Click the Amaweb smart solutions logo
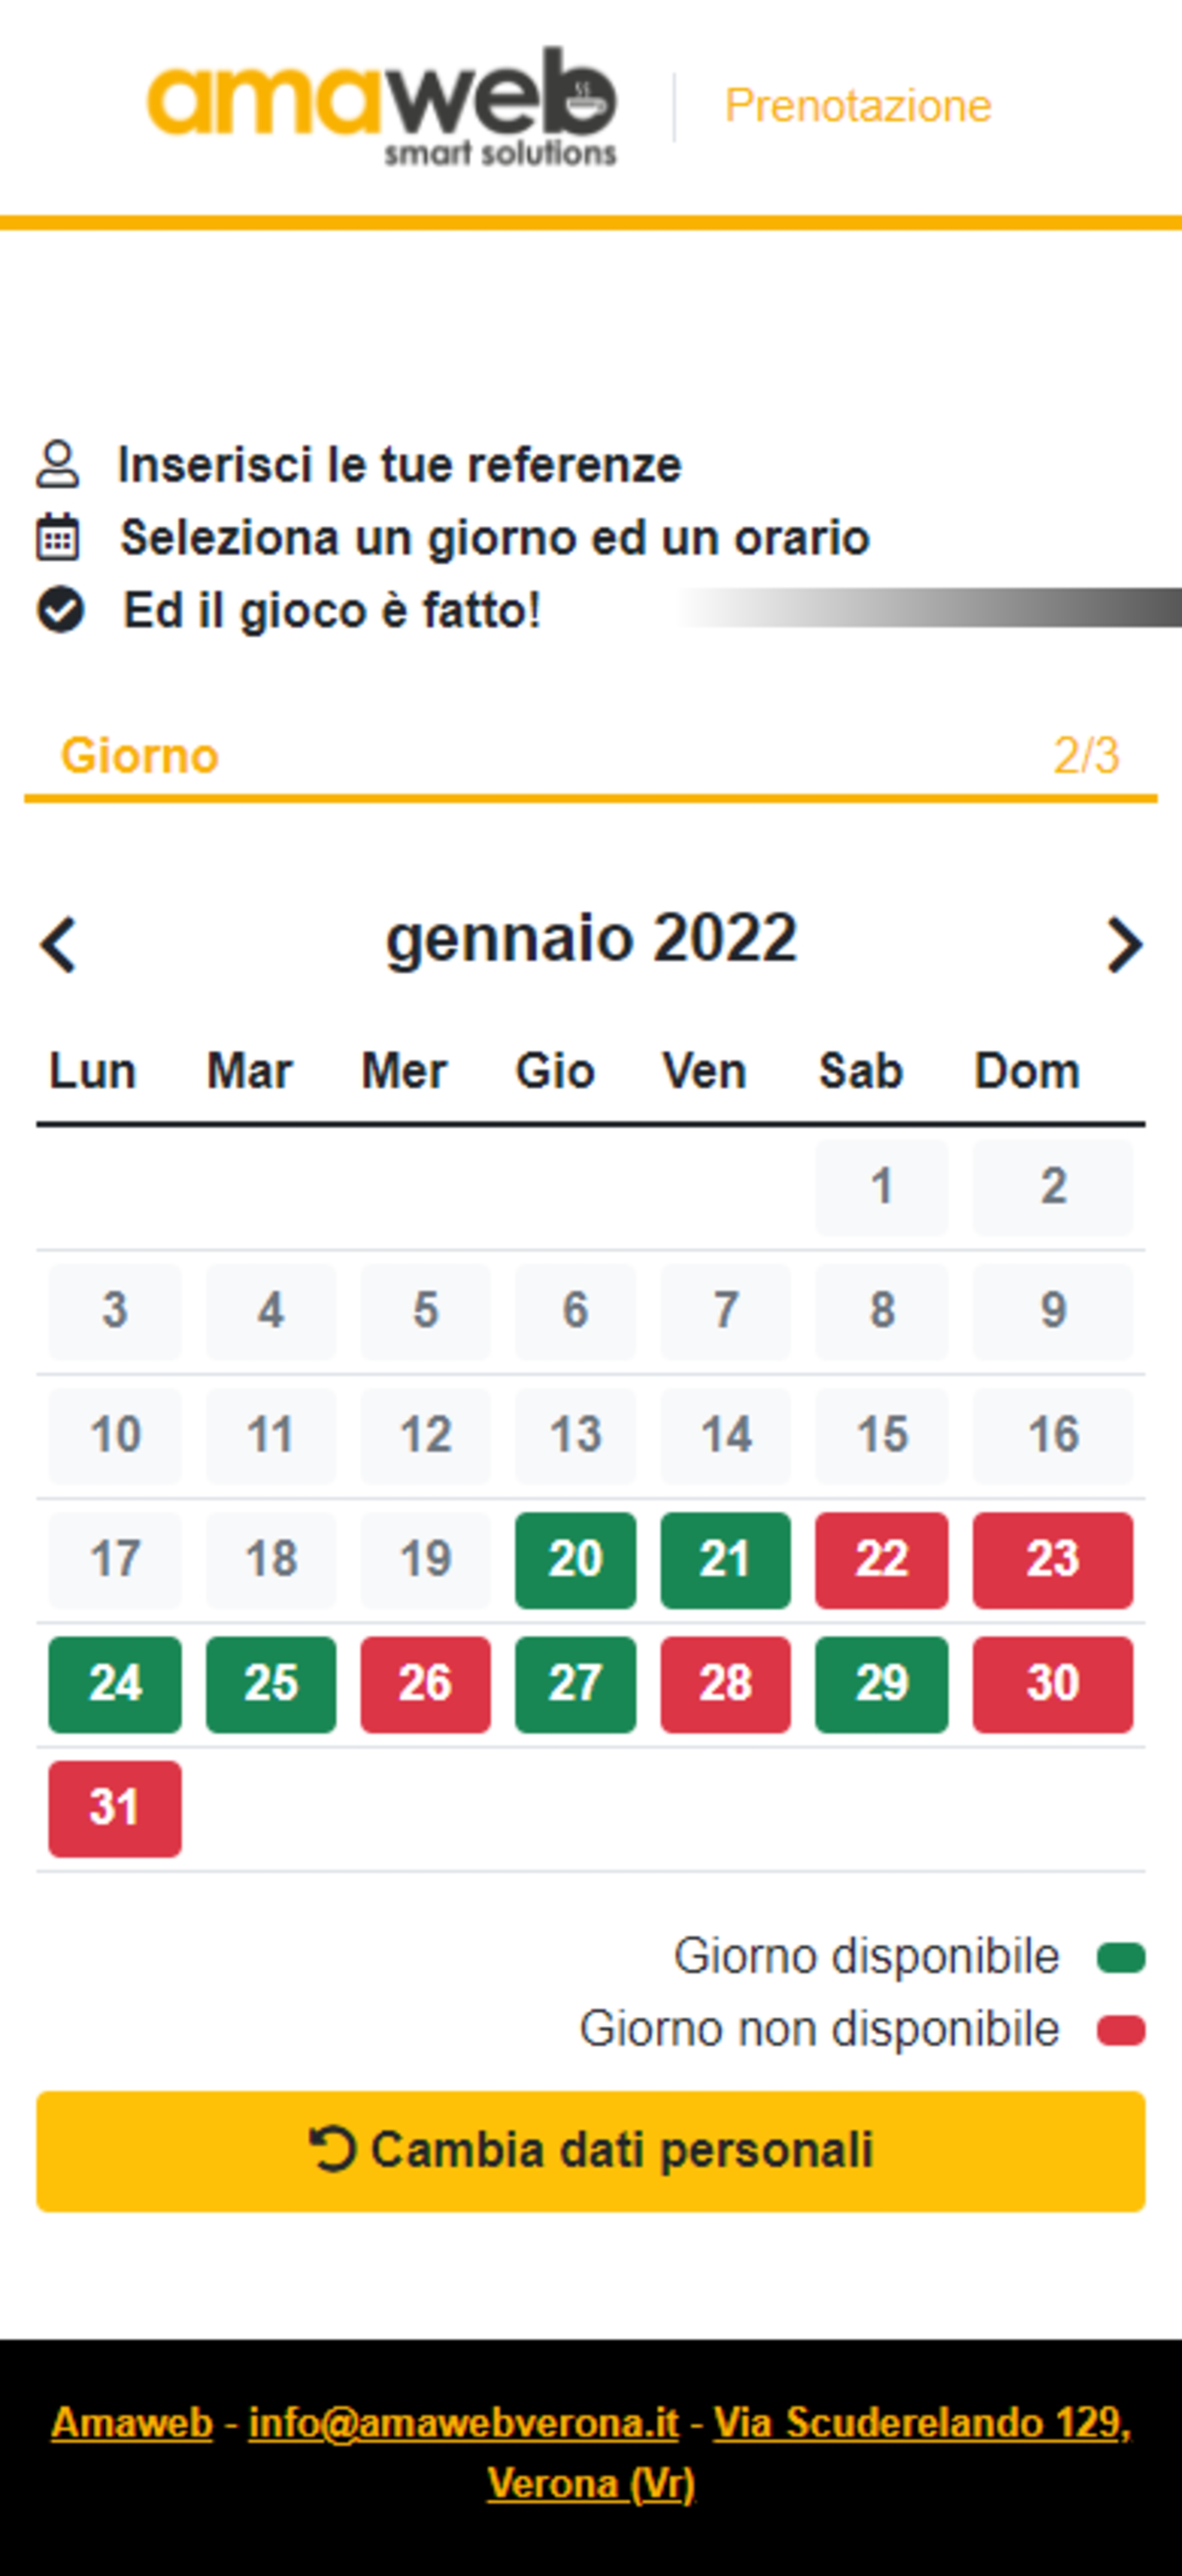The image size is (1182, 2576). pos(382,106)
